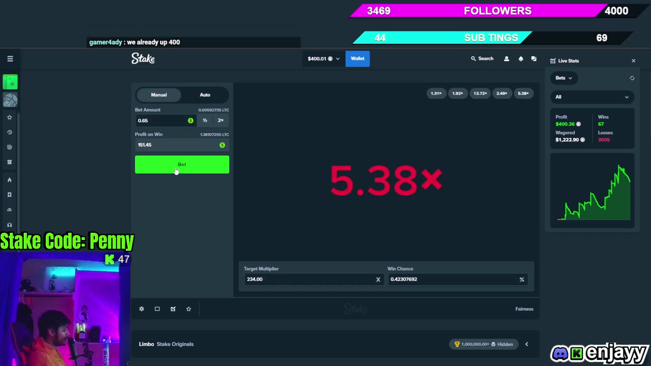Open Search in the top bar
651x366 pixels.
[482, 58]
